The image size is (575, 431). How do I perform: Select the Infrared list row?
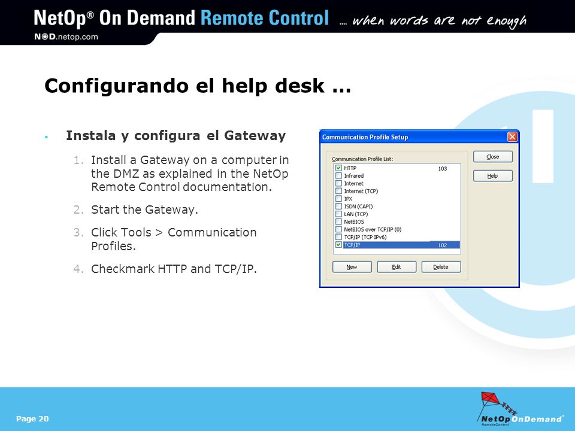pyautogui.click(x=397, y=176)
